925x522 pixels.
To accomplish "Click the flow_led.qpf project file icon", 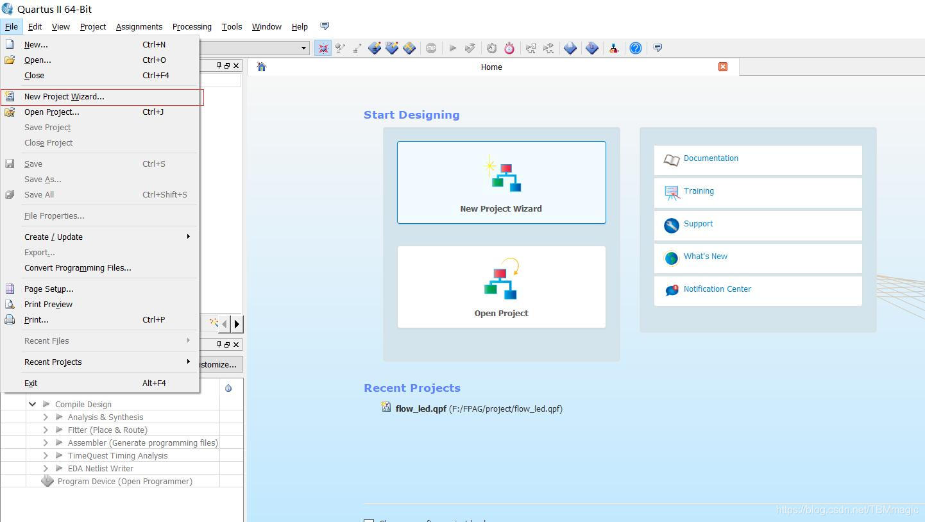I will click(x=386, y=407).
